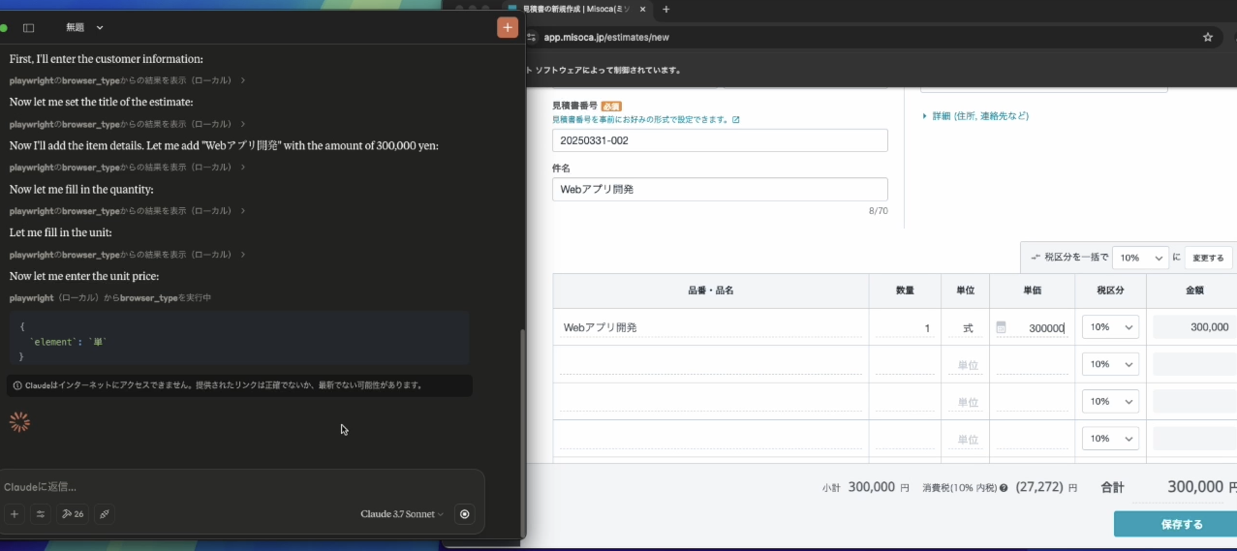Expand playwright result under 'fill in the unit'

pyautogui.click(x=127, y=255)
